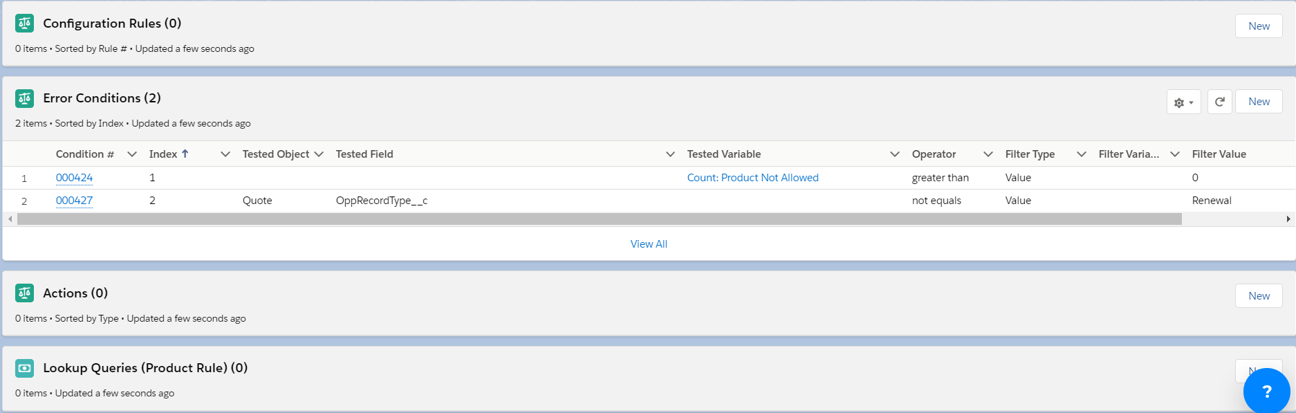The width and height of the screenshot is (1296, 413).
Task: Create New Configuration Rule
Action: point(1259,26)
